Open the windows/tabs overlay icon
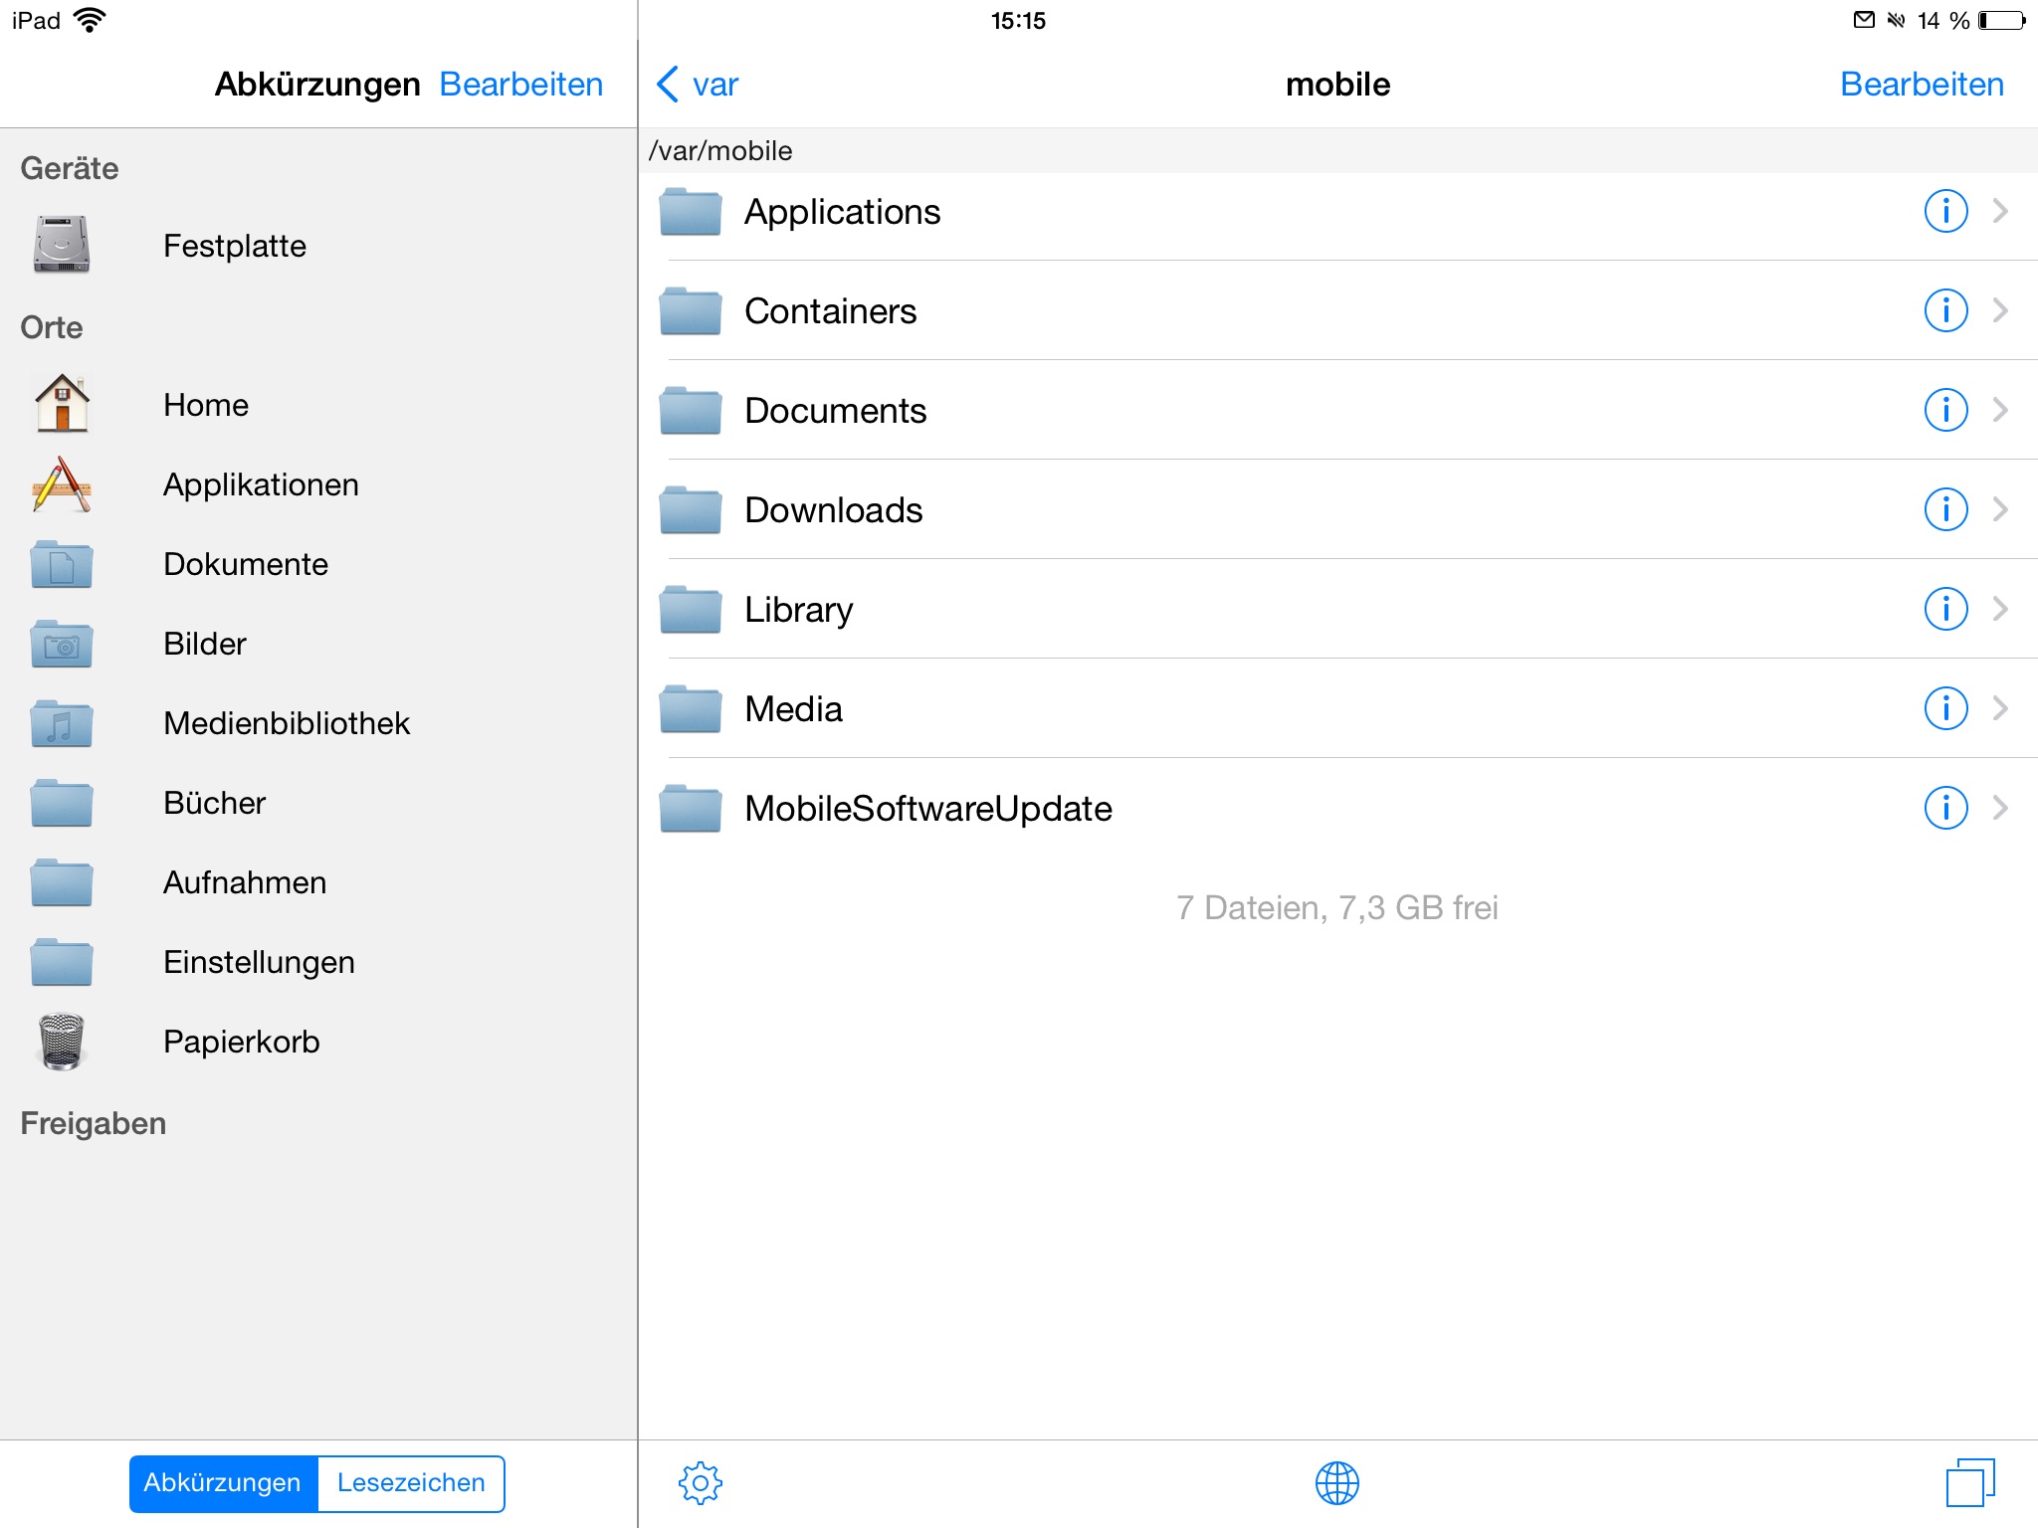The image size is (2038, 1528). click(x=1969, y=1482)
